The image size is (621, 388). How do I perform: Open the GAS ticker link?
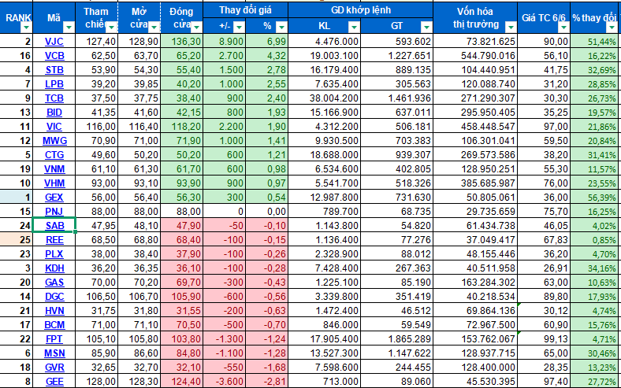point(54,283)
